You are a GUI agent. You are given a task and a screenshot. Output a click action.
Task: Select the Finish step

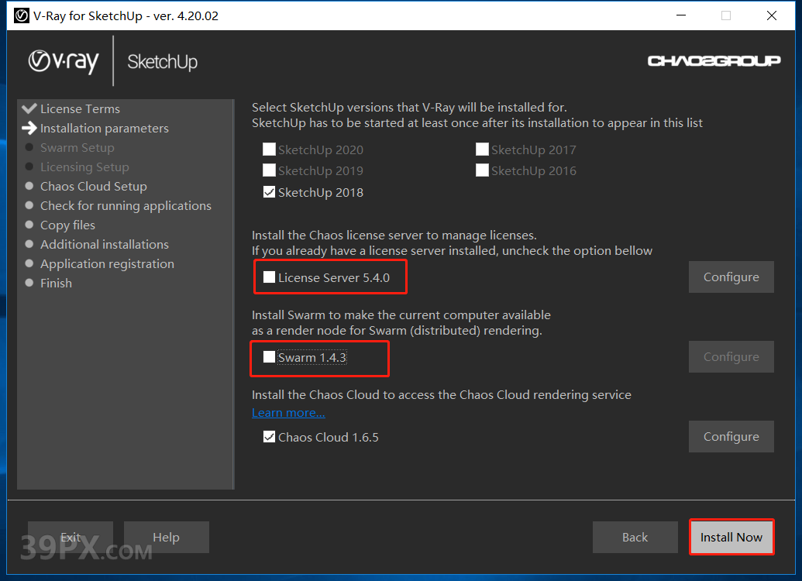57,284
